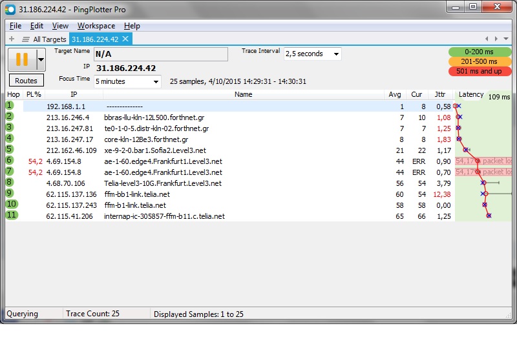Click the 25 samples date range text
517x346 pixels.
click(238, 81)
